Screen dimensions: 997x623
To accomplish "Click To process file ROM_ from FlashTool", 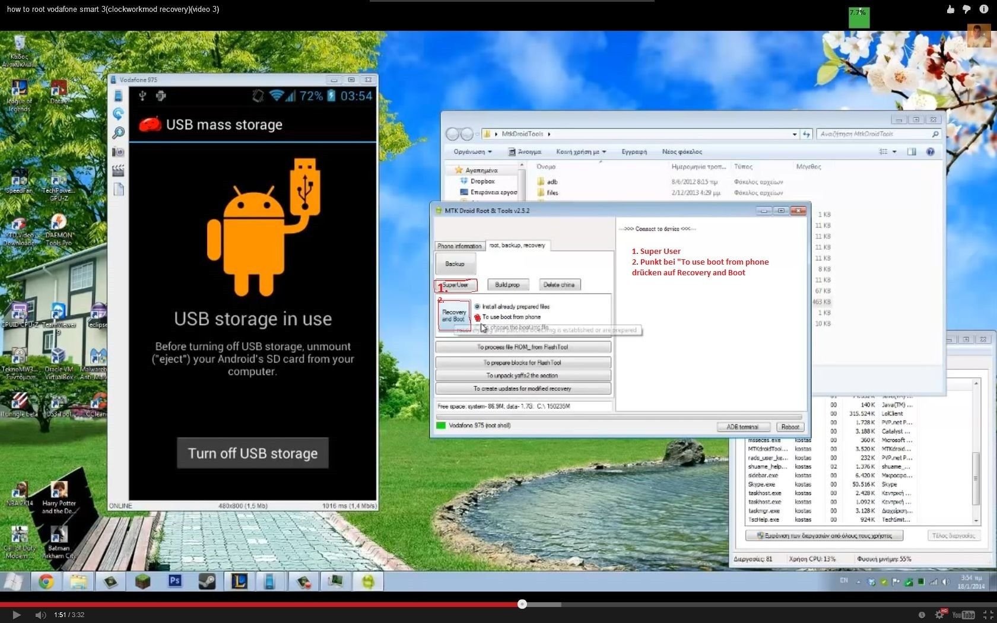I will pyautogui.click(x=523, y=347).
